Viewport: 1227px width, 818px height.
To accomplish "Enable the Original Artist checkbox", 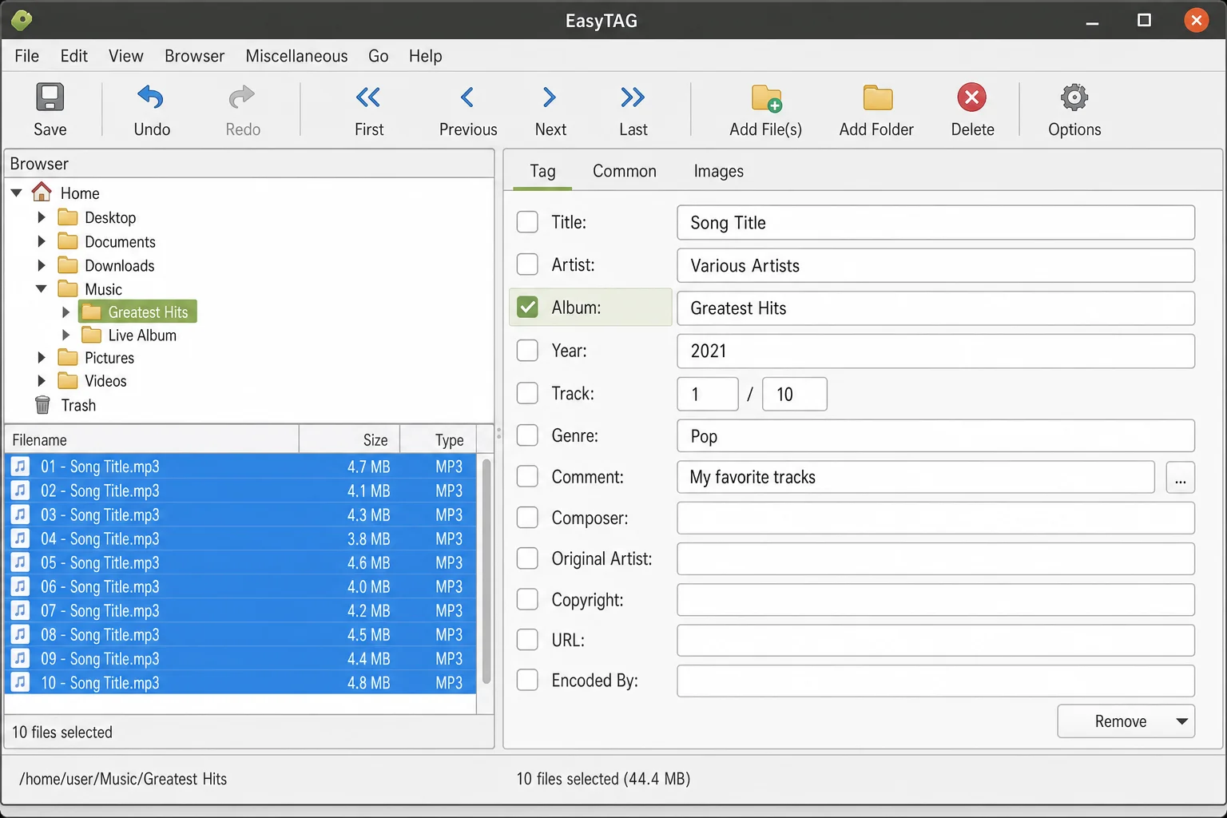I will click(527, 558).
